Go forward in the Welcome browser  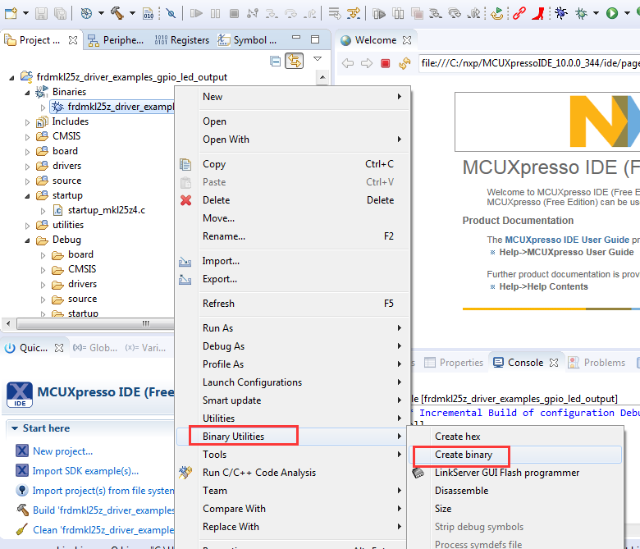pos(367,63)
